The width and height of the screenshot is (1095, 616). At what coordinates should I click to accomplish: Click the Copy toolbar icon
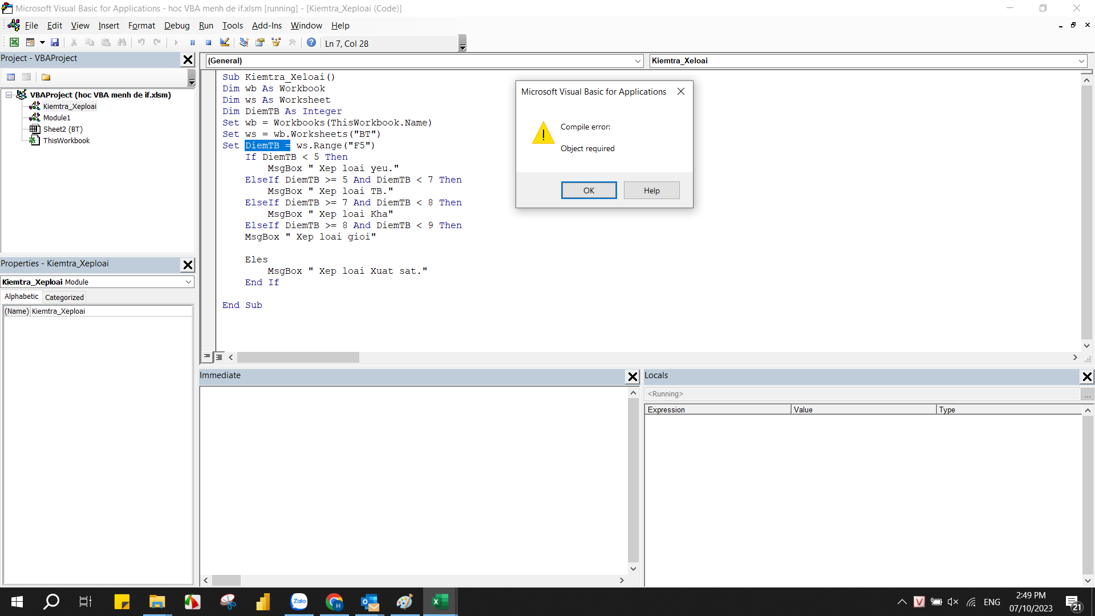pos(90,43)
